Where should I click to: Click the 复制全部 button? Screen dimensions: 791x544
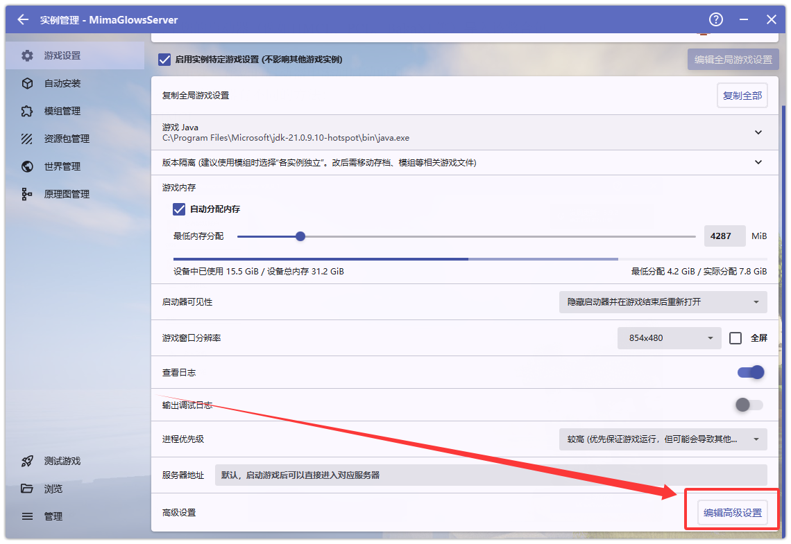tap(742, 96)
